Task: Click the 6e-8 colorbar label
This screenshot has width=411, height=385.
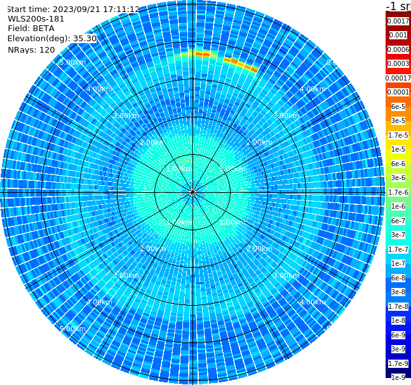Action: 398,278
